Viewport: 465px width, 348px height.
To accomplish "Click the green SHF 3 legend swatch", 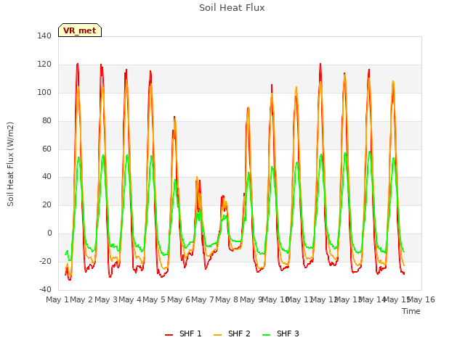I will point(267,335).
